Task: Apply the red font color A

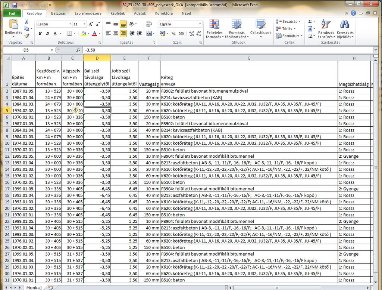Action: (x=94, y=33)
